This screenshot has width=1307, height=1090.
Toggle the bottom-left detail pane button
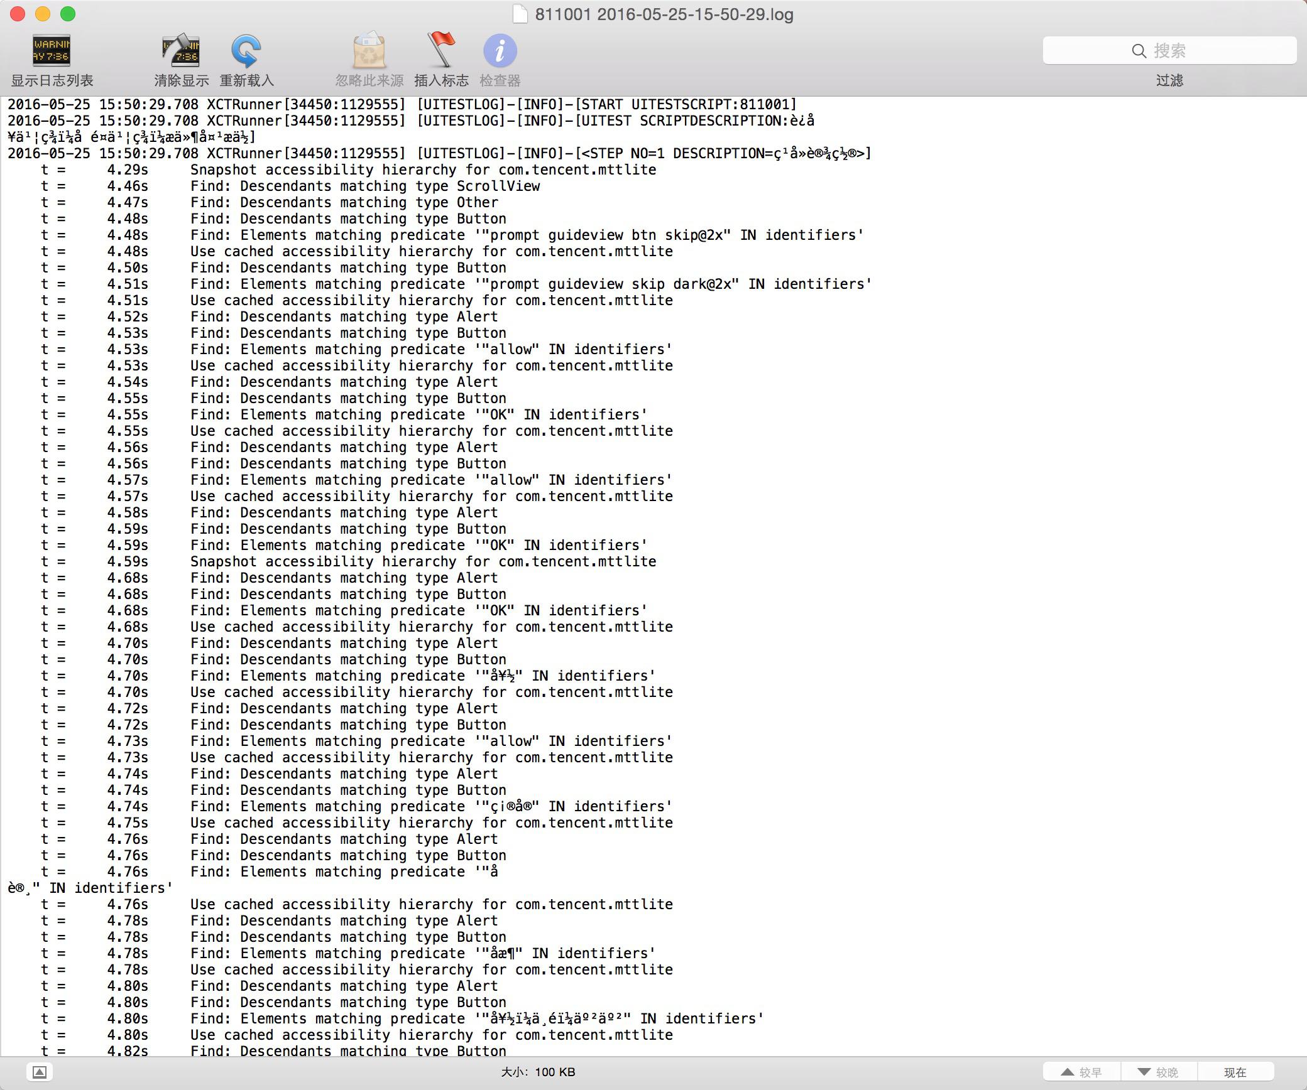[x=39, y=1072]
